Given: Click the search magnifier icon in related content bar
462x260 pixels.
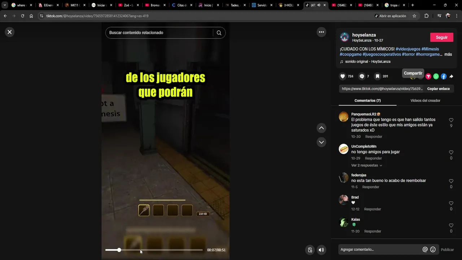Looking at the screenshot, I should (219, 33).
